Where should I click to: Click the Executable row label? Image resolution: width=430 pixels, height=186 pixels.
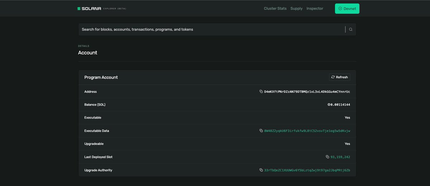(93, 118)
